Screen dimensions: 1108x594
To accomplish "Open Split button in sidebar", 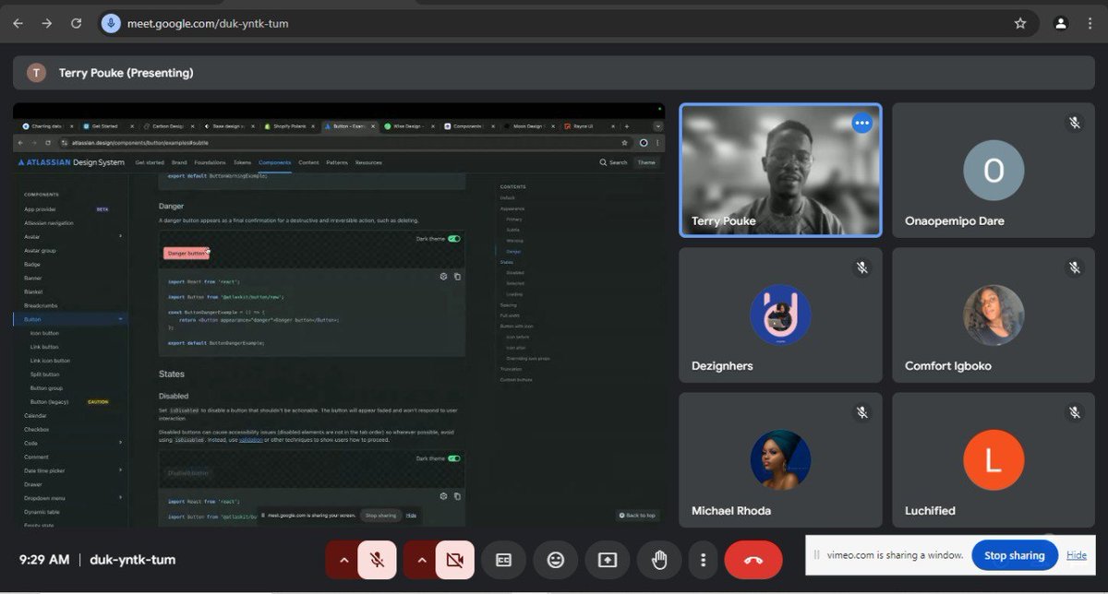I will [45, 374].
